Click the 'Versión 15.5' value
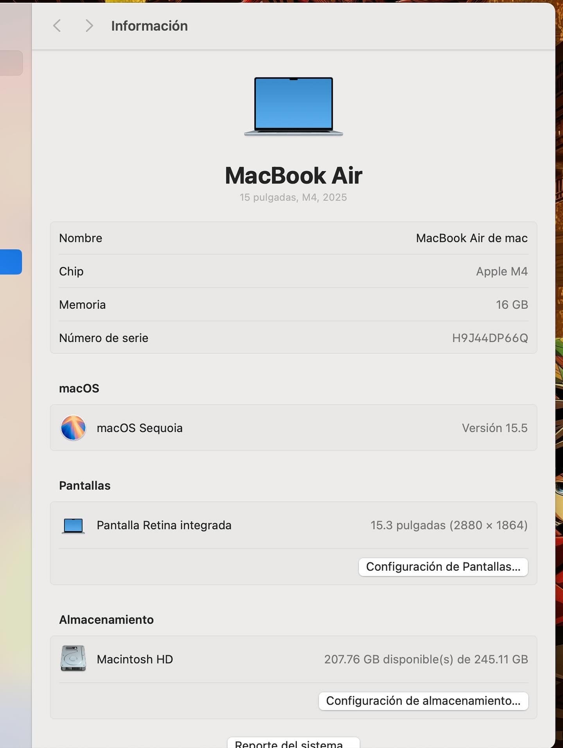The image size is (563, 748). point(495,428)
